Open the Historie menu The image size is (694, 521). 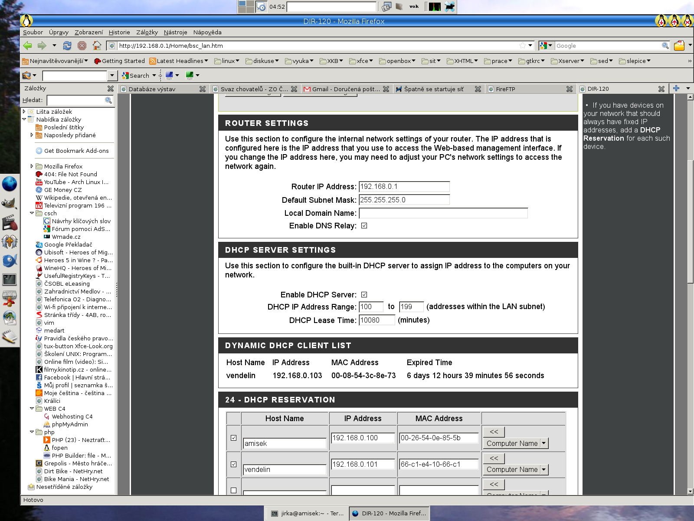click(119, 32)
